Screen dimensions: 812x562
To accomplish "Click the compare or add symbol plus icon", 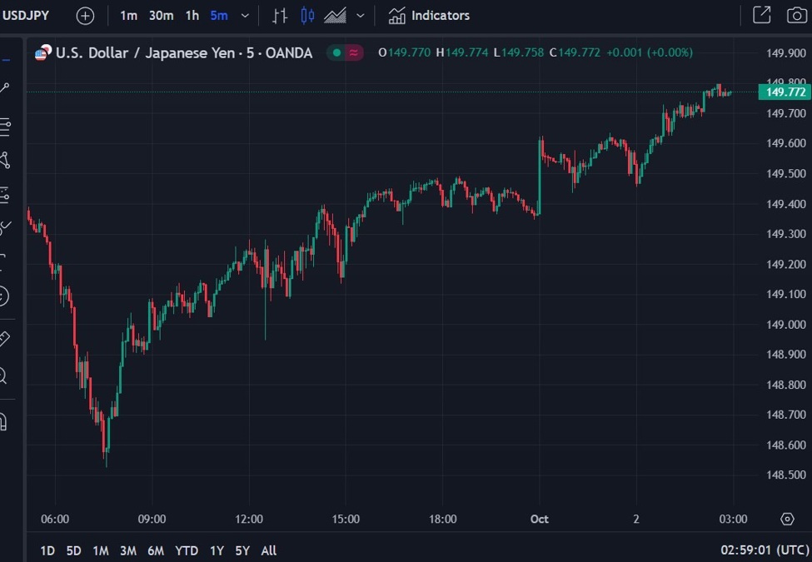I will tap(85, 16).
